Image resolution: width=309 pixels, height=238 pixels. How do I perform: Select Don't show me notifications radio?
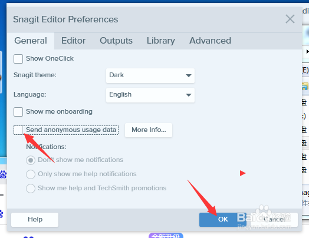(31, 160)
